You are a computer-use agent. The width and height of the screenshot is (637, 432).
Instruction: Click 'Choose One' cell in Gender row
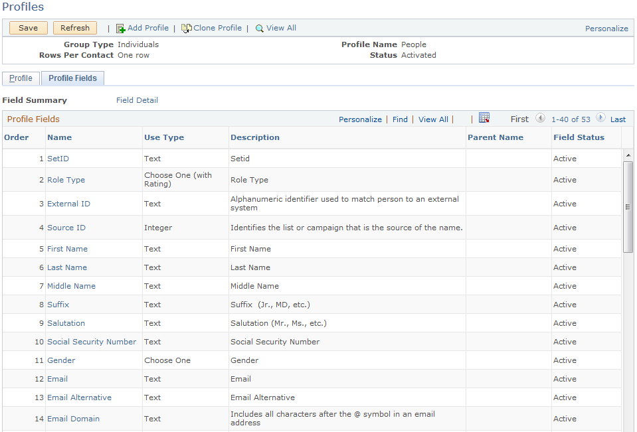click(x=167, y=360)
